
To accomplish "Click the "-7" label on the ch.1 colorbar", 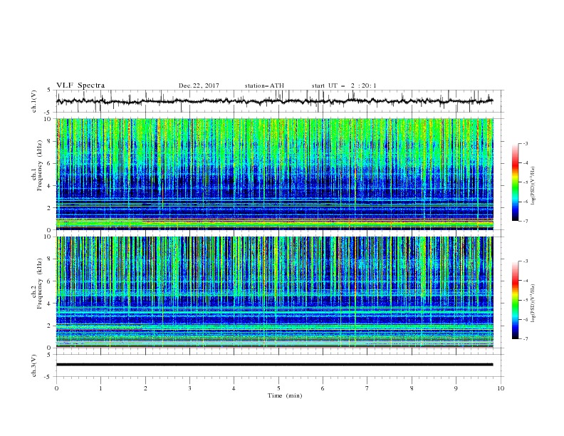I will (525, 221).
